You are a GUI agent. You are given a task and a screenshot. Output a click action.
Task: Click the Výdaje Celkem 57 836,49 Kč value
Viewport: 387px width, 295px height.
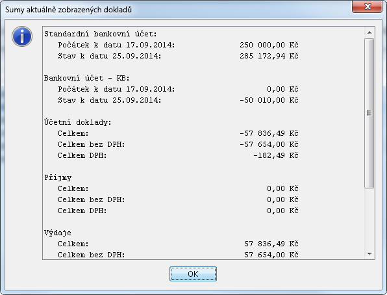coord(271,244)
